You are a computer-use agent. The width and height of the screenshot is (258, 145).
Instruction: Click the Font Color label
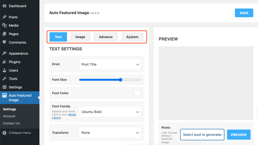pyautogui.click(x=60, y=93)
